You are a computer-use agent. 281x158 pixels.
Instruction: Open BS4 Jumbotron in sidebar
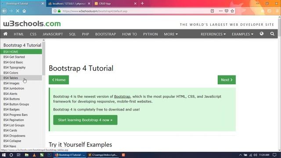pos(21,88)
